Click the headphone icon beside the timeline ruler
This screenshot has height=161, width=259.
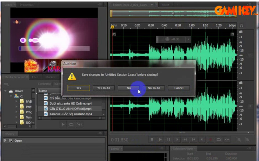coord(242,25)
